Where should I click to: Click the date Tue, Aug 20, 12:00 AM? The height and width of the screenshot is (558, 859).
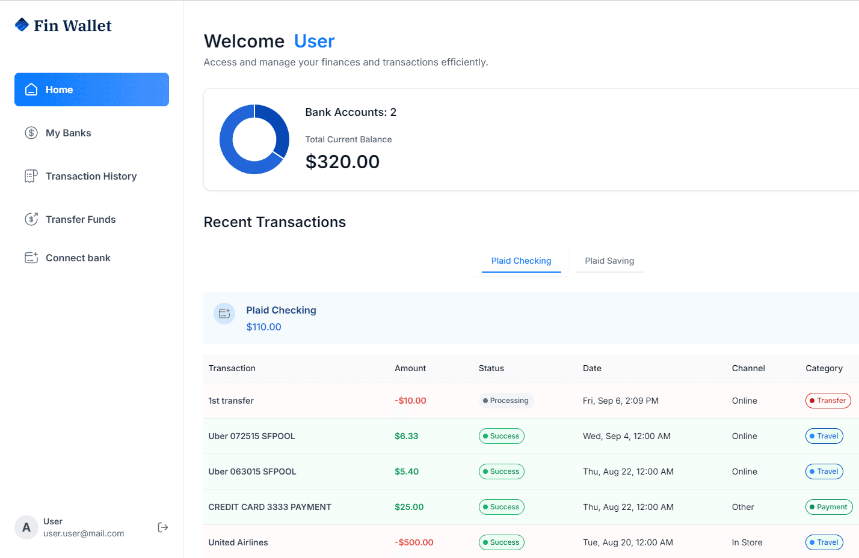pyautogui.click(x=628, y=542)
